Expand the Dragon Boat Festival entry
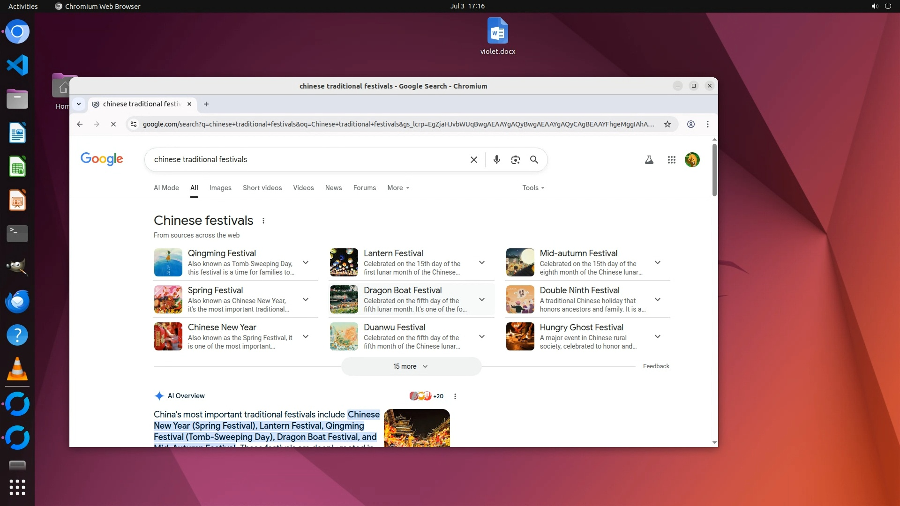This screenshot has width=900, height=506. coord(481,299)
